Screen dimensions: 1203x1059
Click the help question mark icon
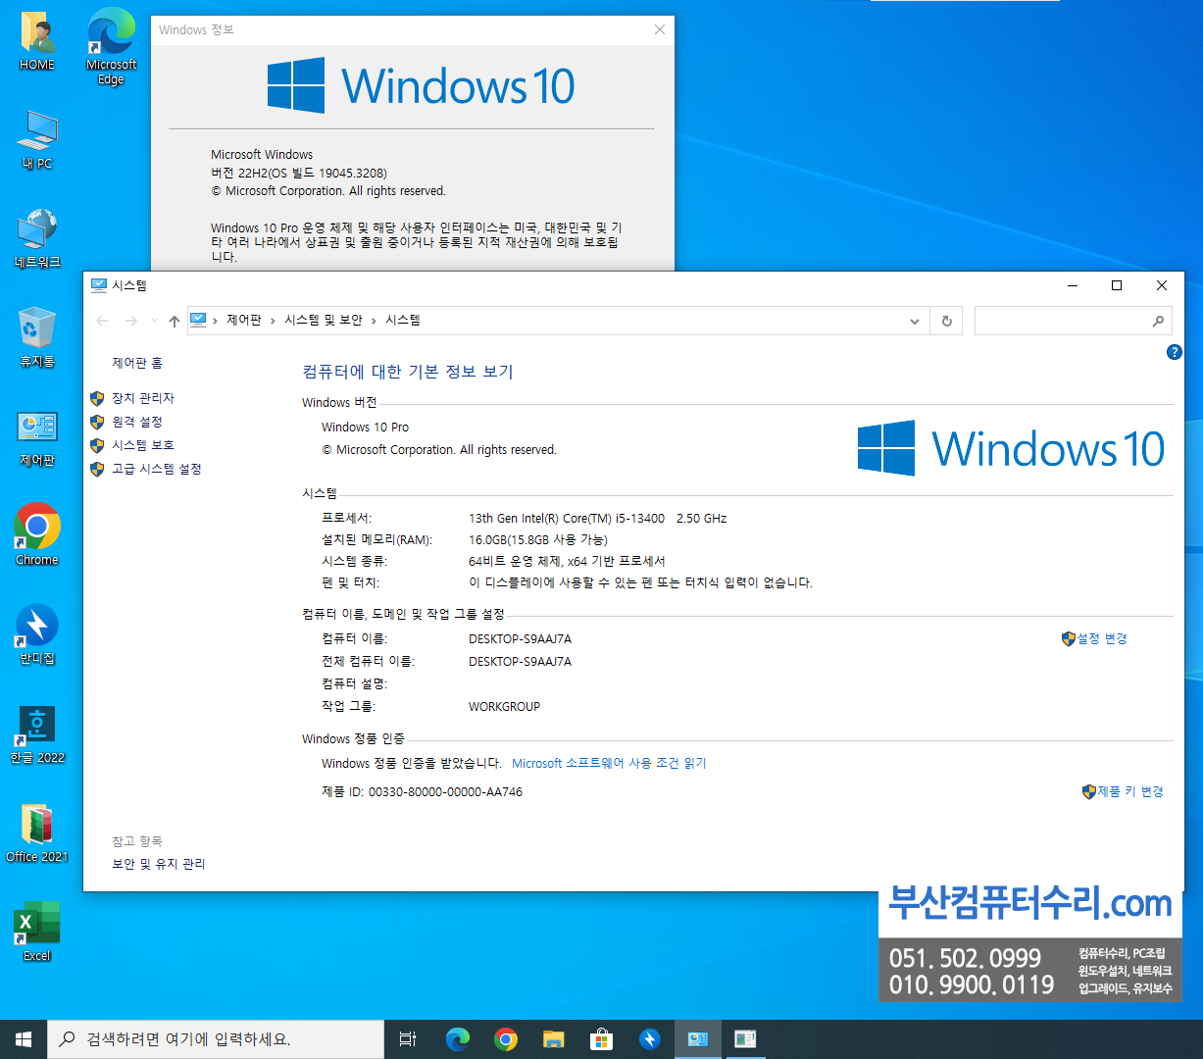(1174, 352)
